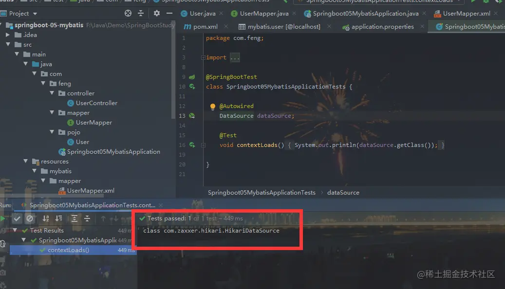Viewport: 505px width, 289px height.
Task: Select UserController in the project tree
Action: [96, 103]
